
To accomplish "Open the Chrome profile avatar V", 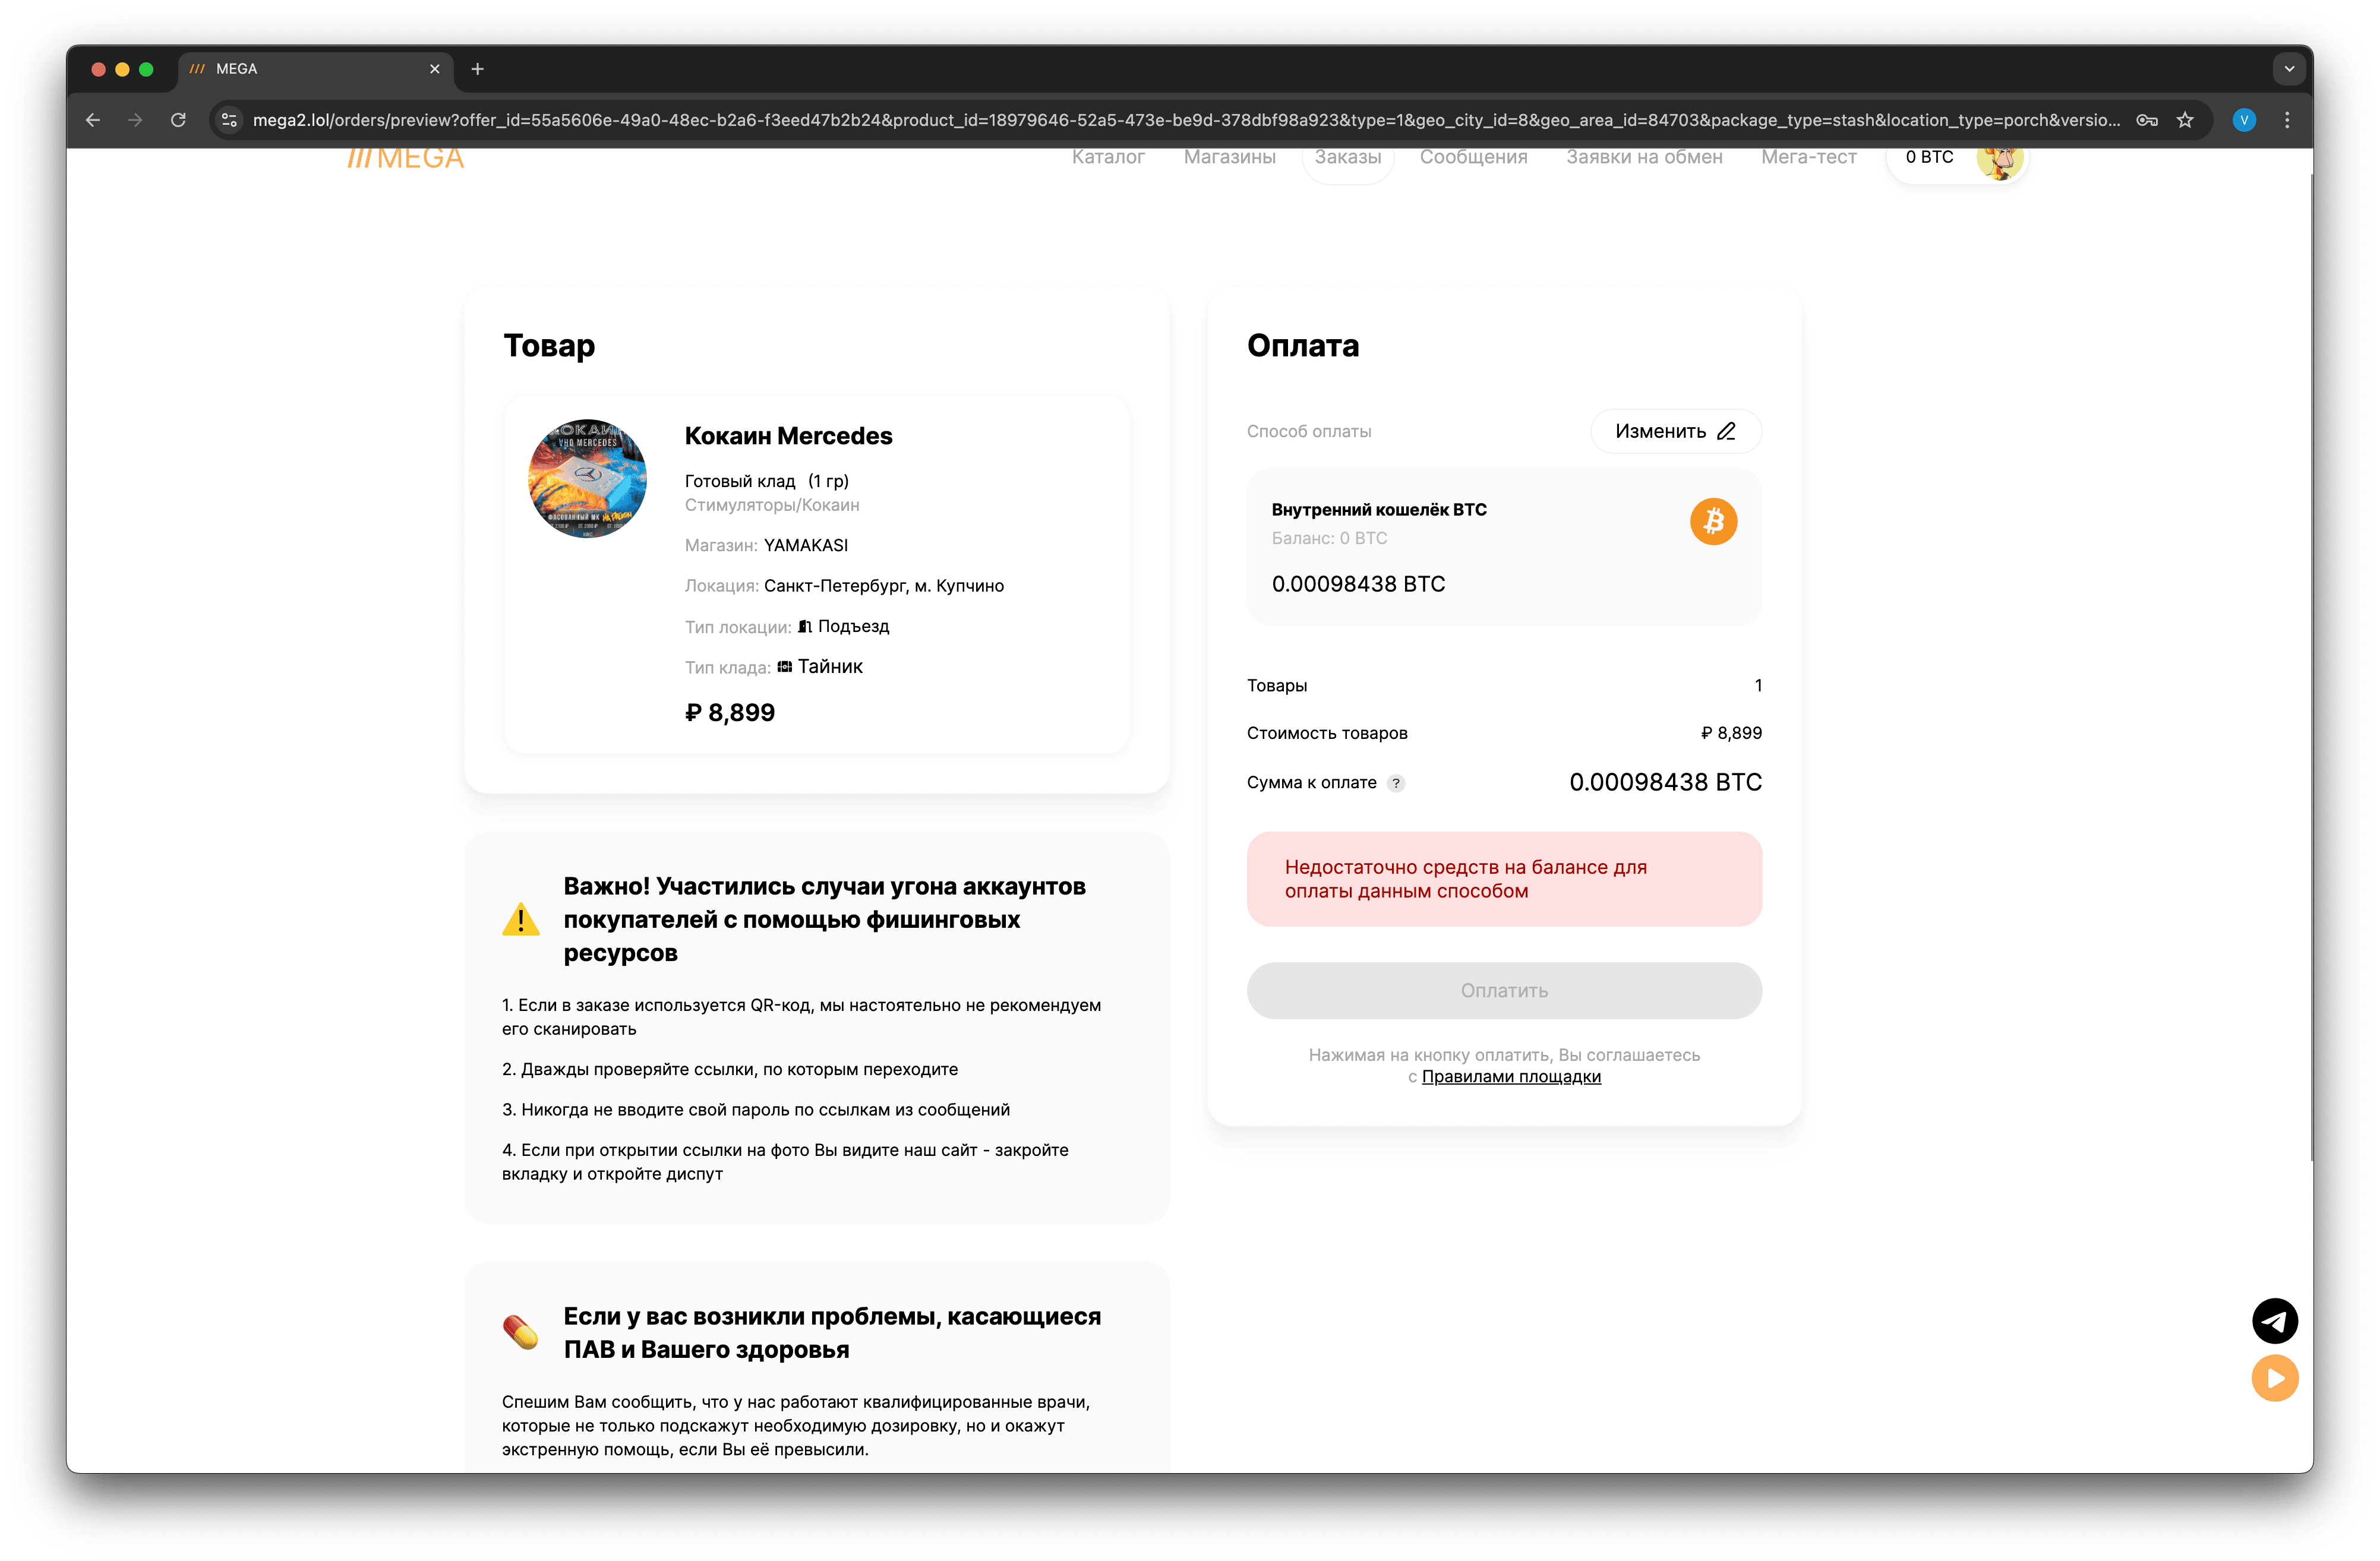I will pyautogui.click(x=2244, y=120).
